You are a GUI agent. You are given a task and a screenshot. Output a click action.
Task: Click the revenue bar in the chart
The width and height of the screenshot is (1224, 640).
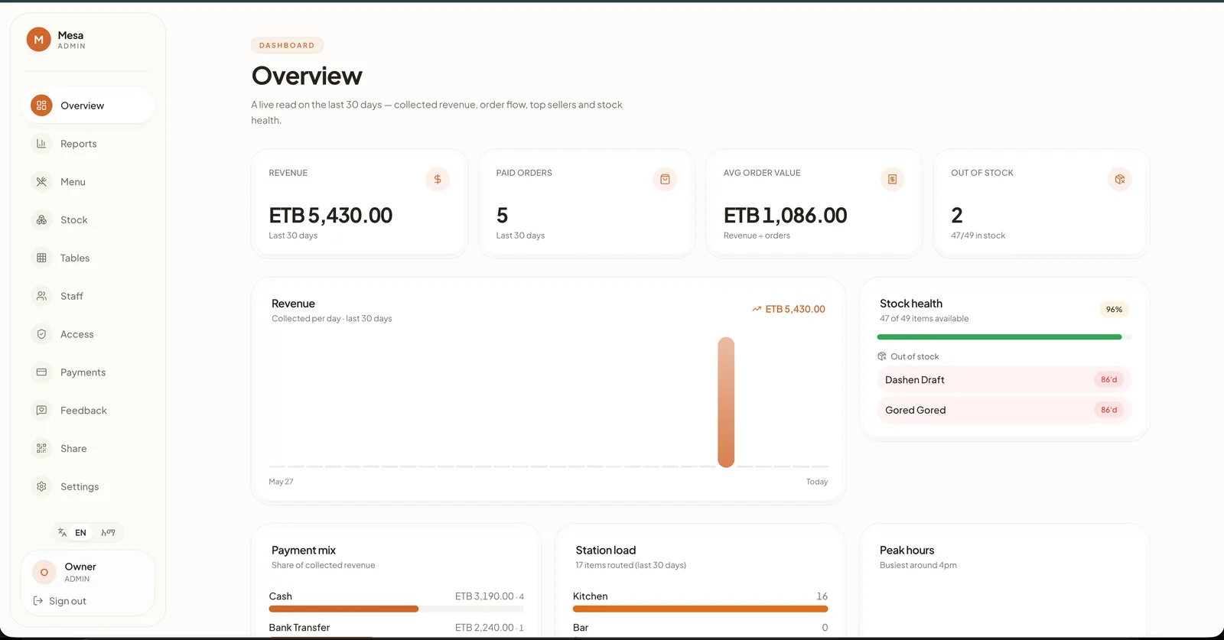[726, 402]
